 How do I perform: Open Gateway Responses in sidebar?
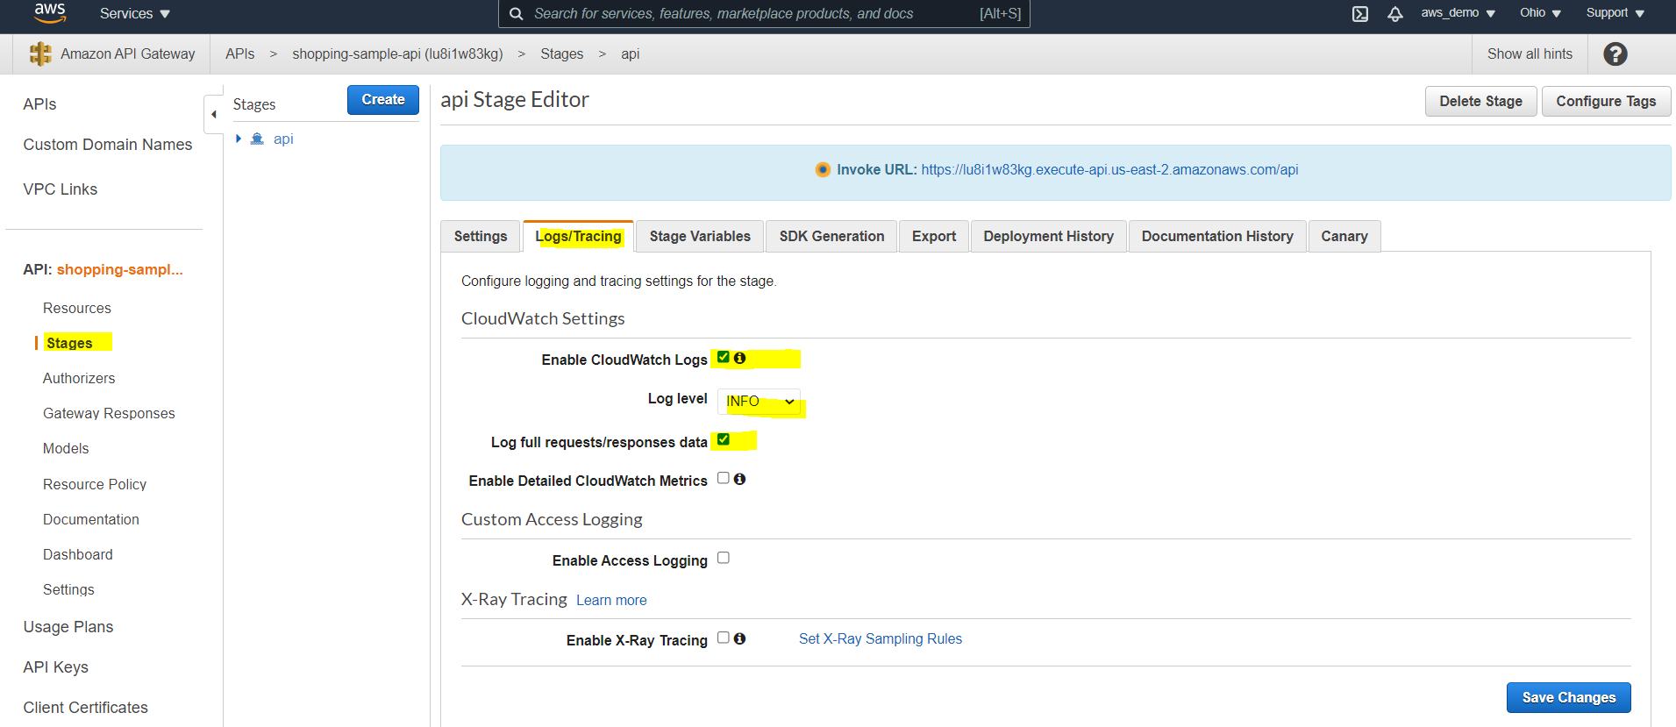pos(109,414)
